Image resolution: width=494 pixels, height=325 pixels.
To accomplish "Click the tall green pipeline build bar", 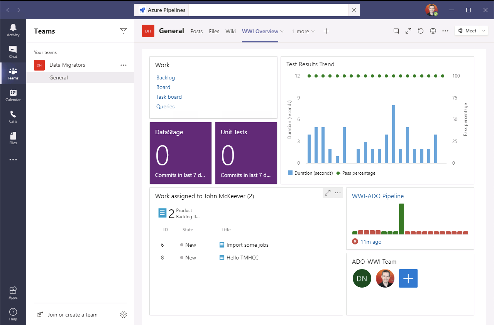I will click(401, 219).
